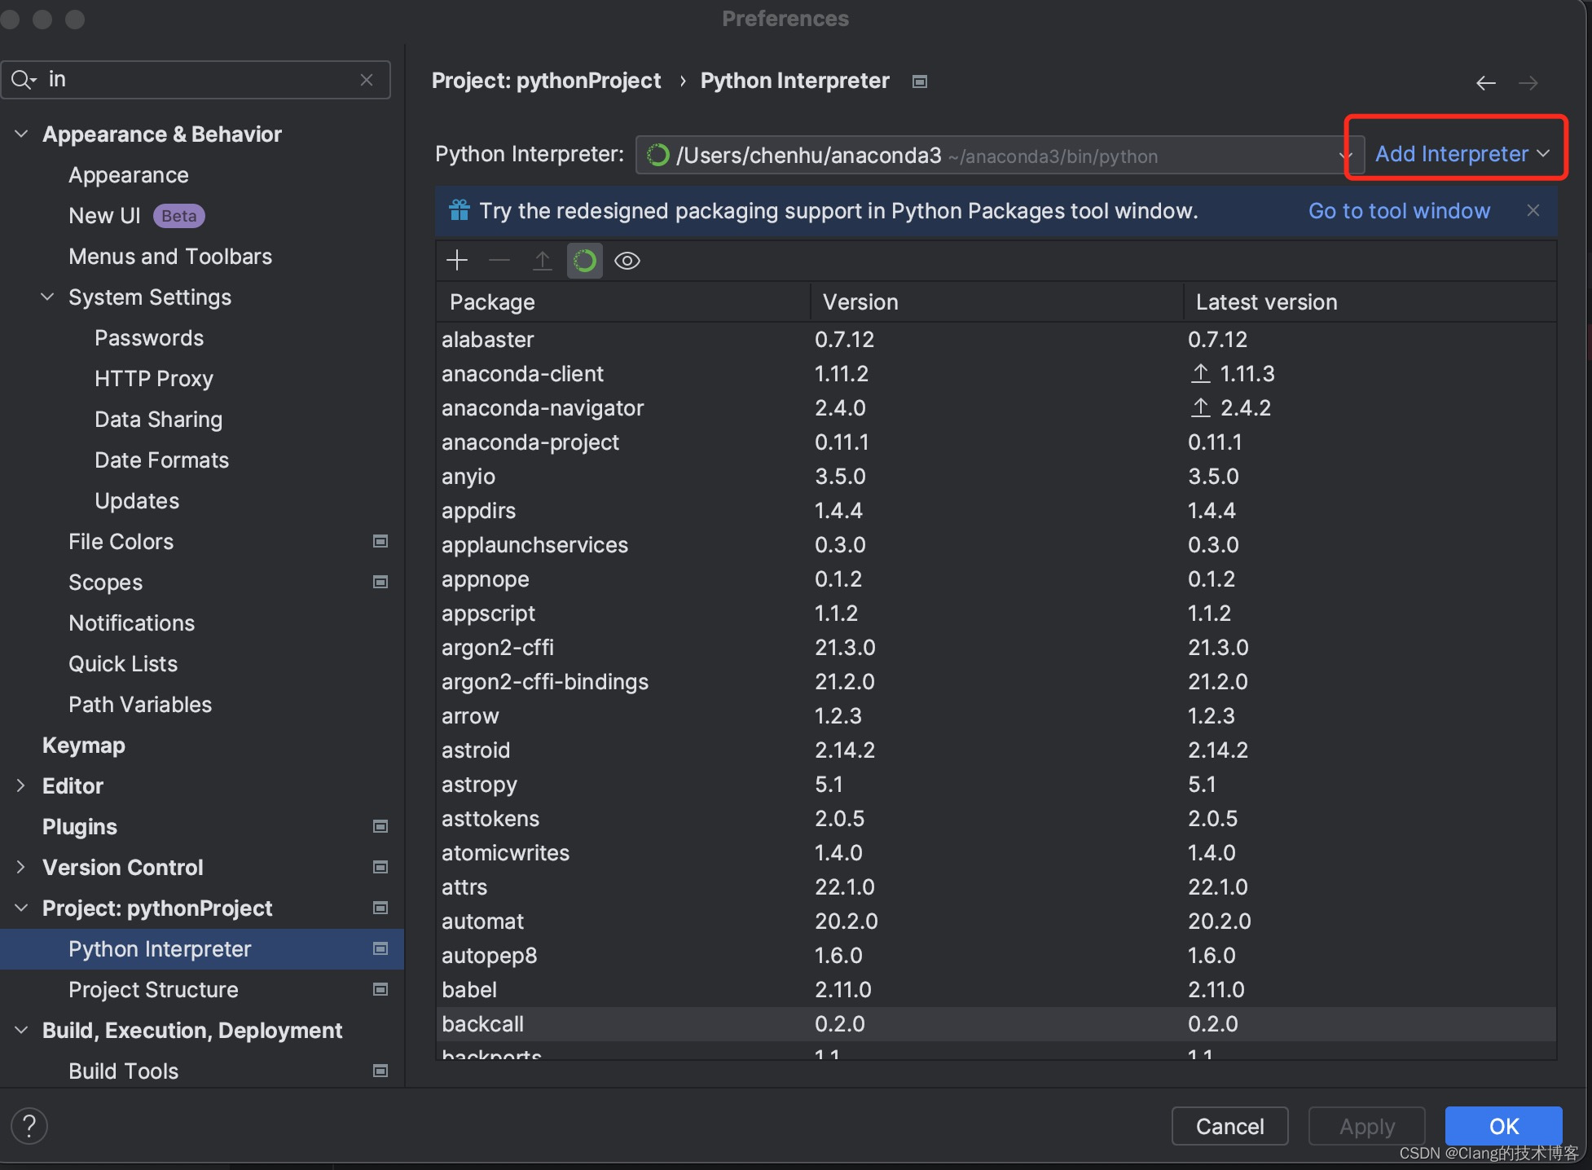Open the Add Interpreter dropdown

tap(1462, 154)
